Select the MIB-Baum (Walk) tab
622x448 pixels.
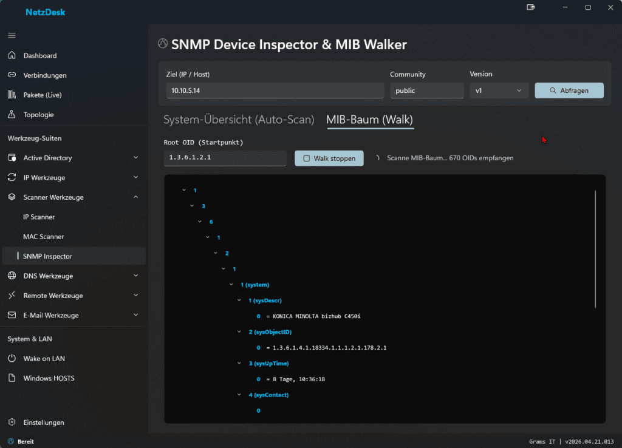pyautogui.click(x=369, y=120)
